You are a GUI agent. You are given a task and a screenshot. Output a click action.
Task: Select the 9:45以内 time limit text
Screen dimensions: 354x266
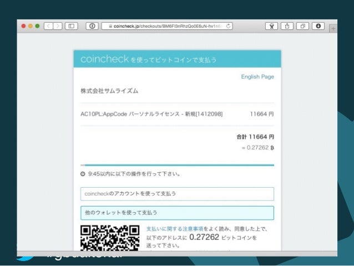(x=134, y=174)
